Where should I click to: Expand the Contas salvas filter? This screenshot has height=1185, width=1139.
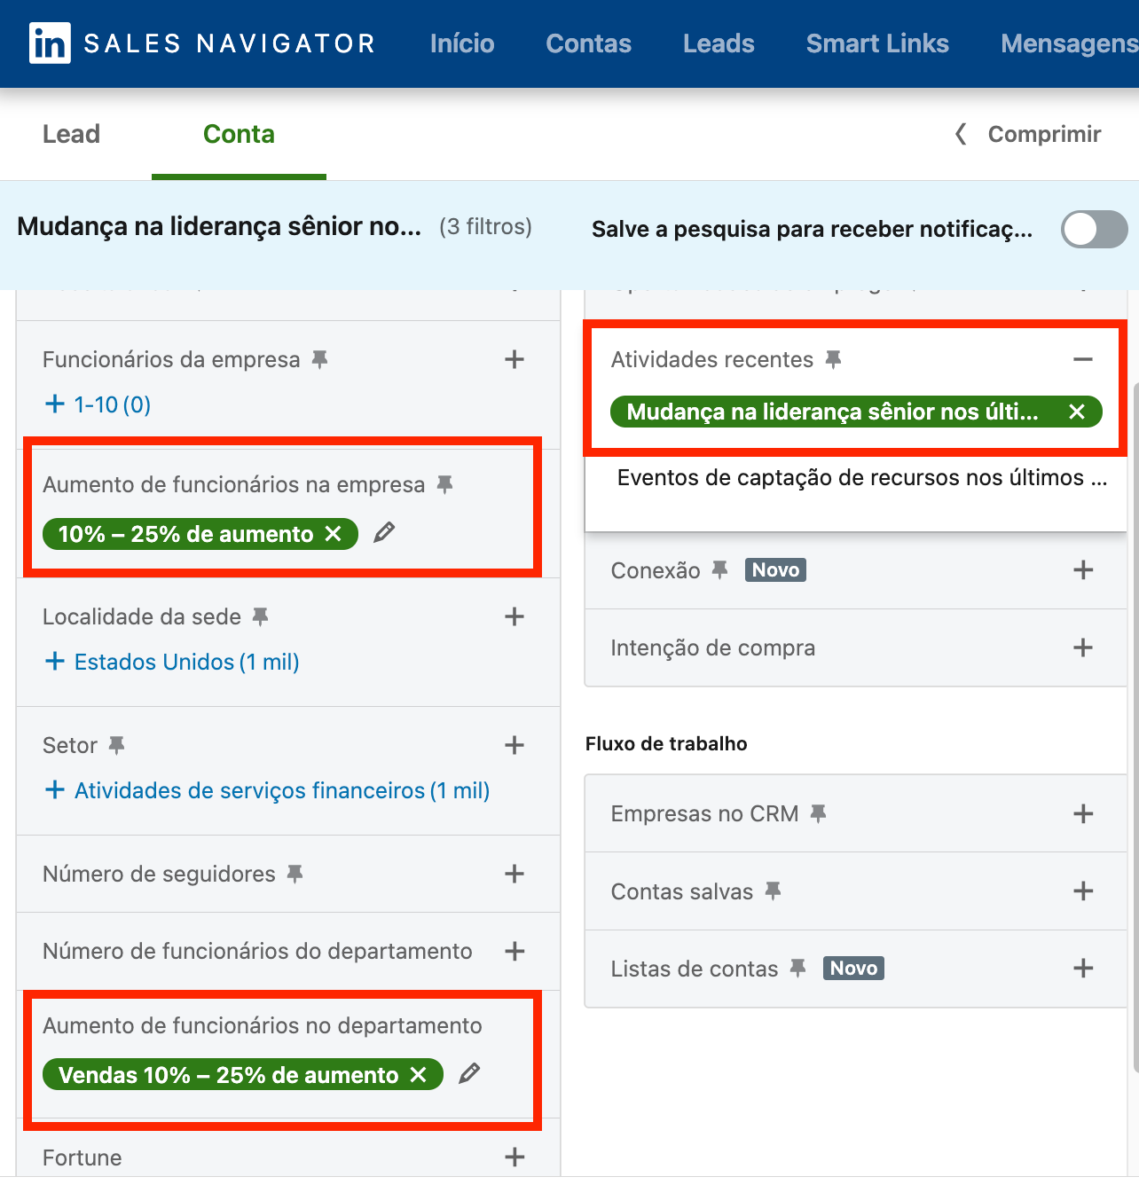point(1082,891)
